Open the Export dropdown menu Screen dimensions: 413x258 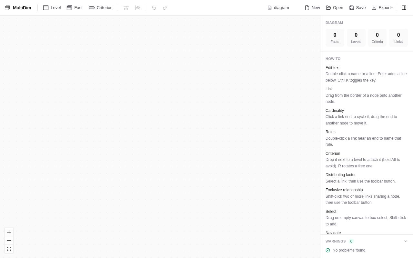click(382, 8)
